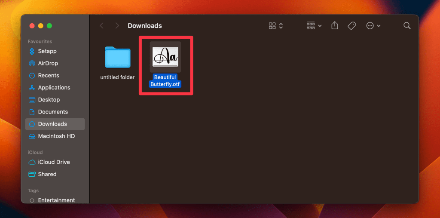The height and width of the screenshot is (218, 440).
Task: Go back with the left chevron
Action: [x=102, y=26]
